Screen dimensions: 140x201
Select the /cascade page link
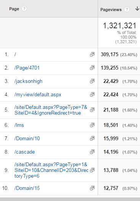coord(24,152)
